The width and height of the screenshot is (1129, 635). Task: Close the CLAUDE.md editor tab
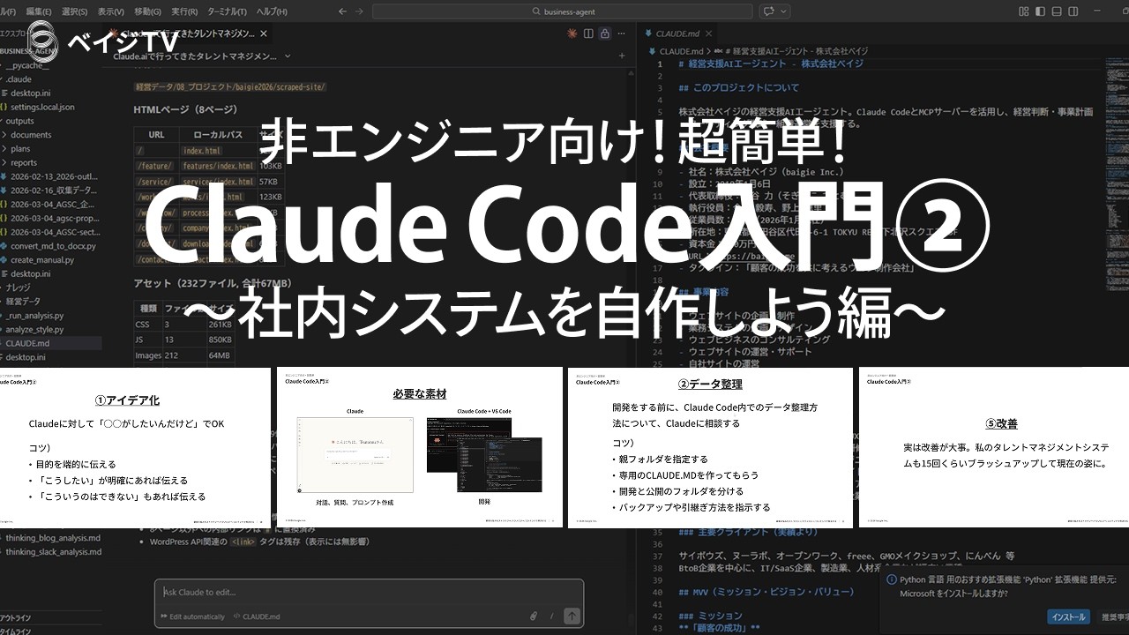(707, 34)
